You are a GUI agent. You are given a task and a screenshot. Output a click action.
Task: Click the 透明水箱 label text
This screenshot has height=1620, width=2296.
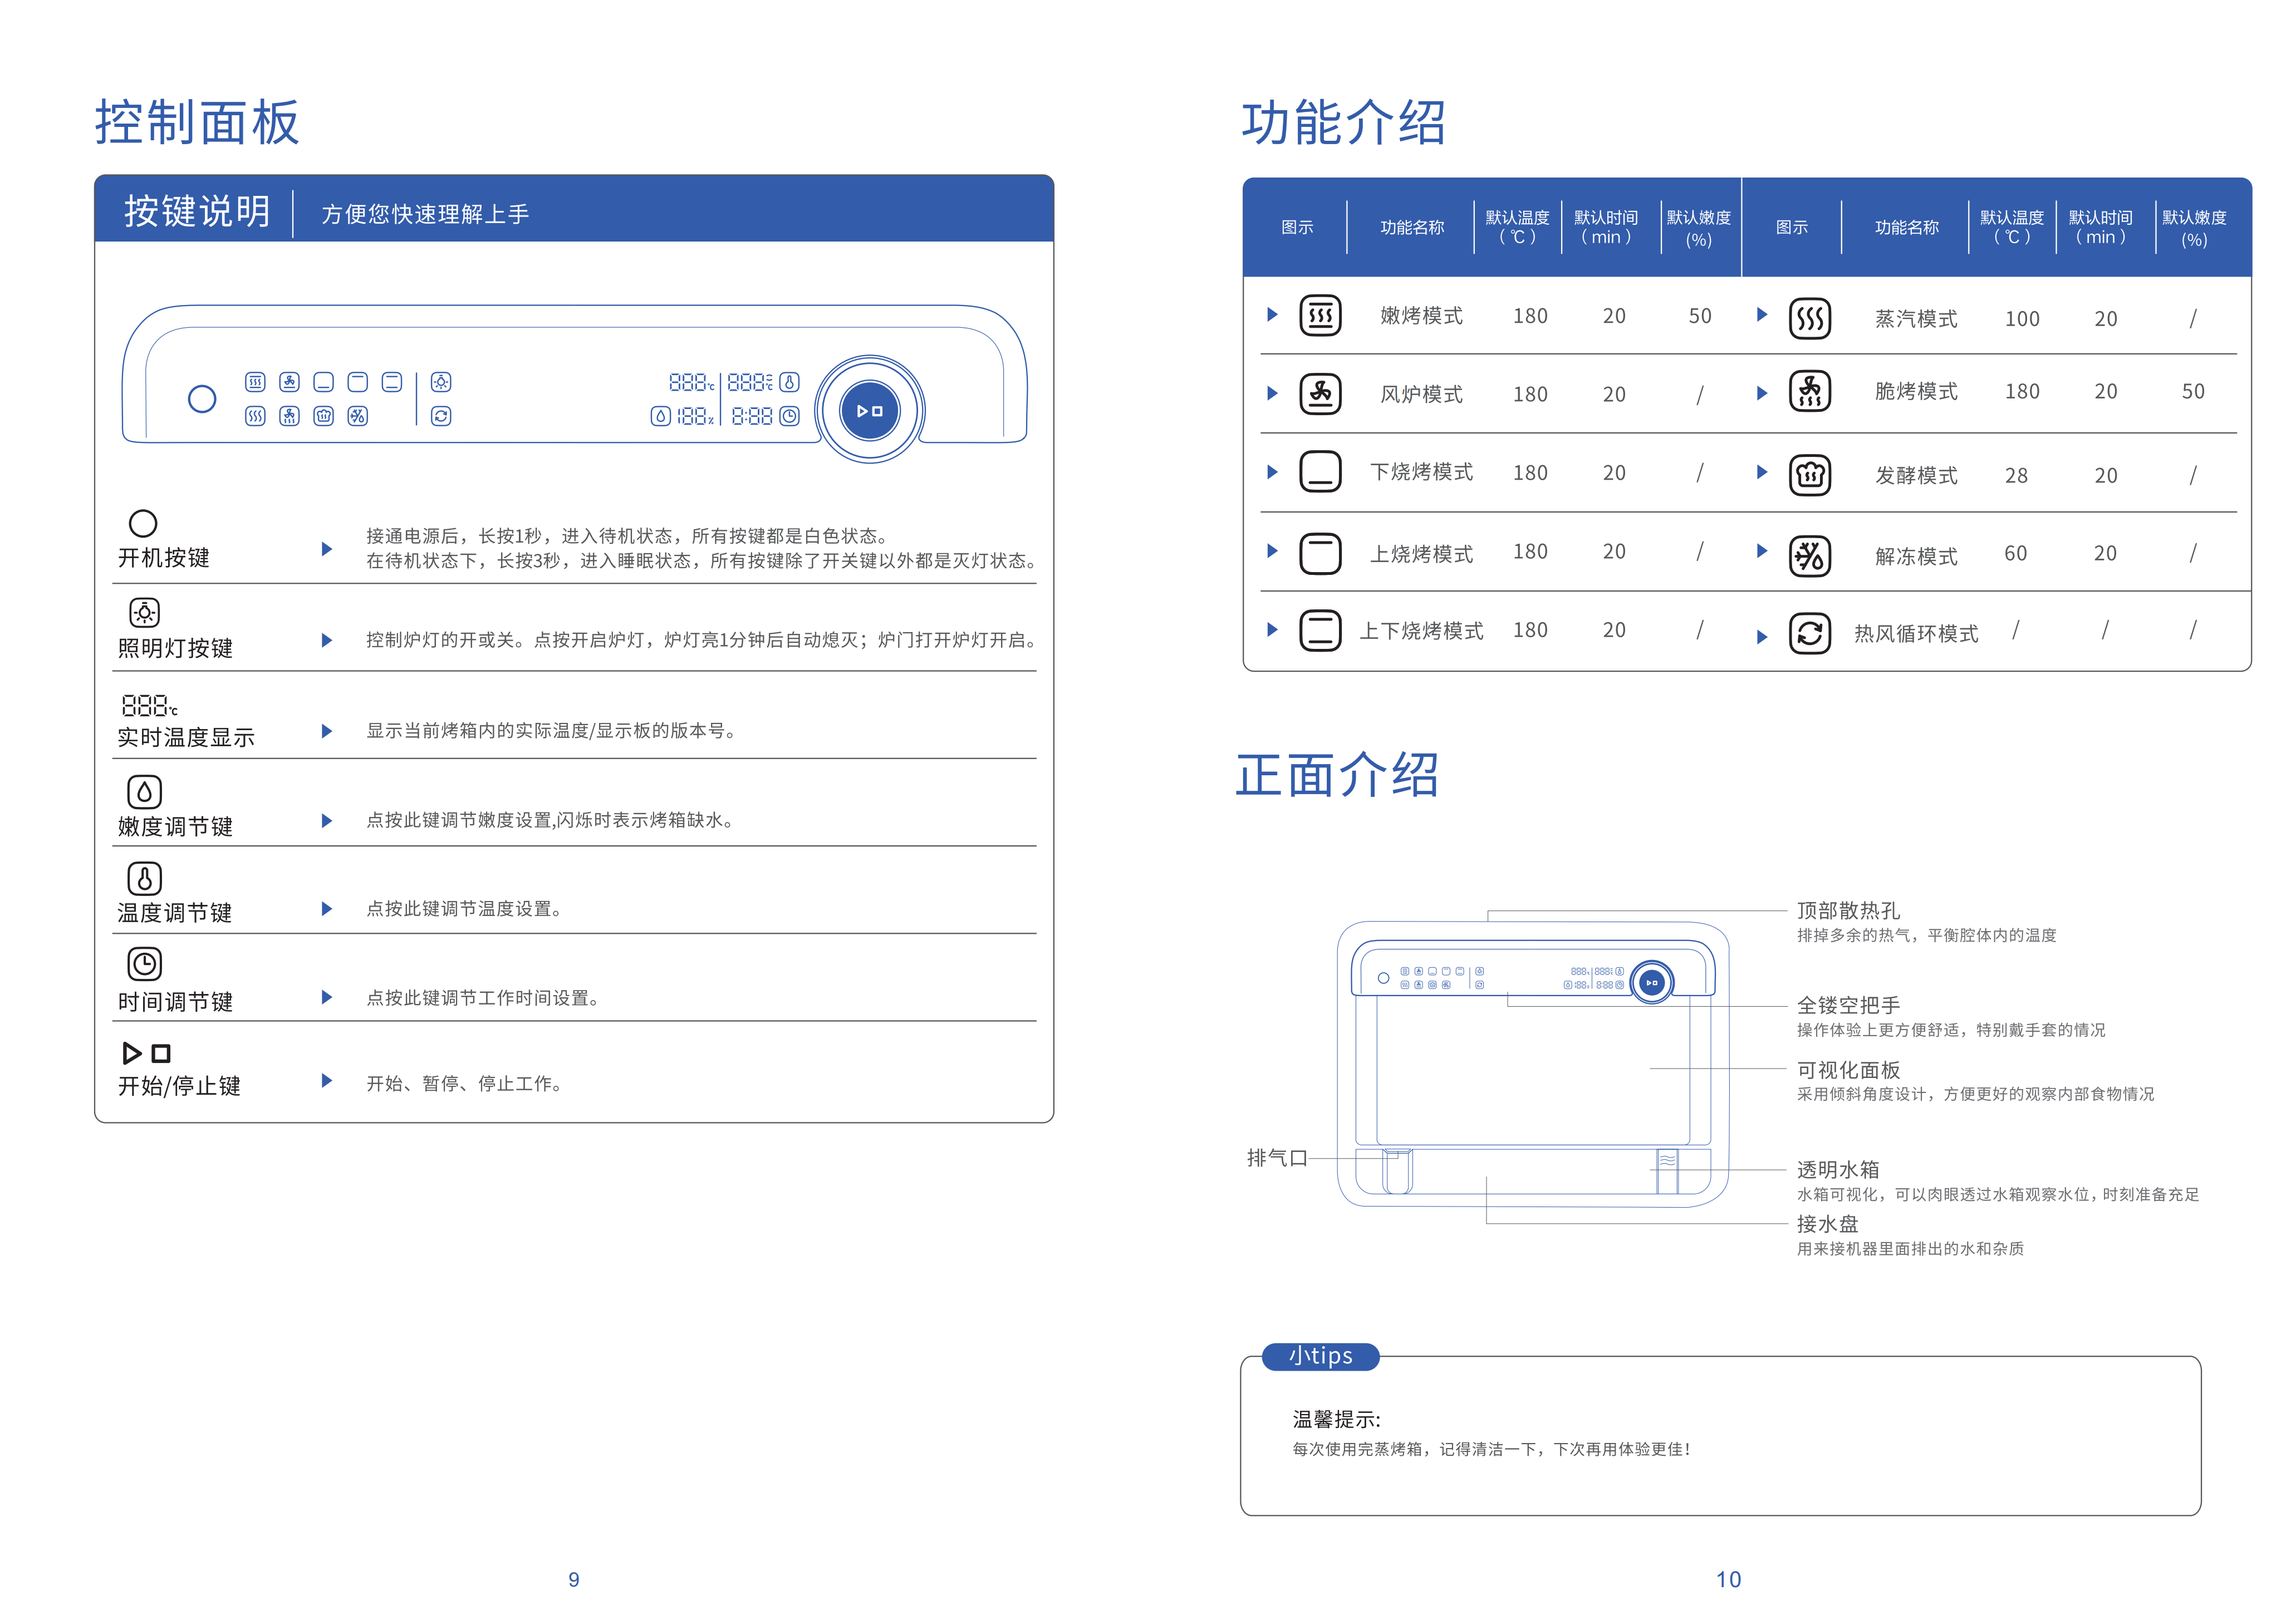click(x=1837, y=1169)
